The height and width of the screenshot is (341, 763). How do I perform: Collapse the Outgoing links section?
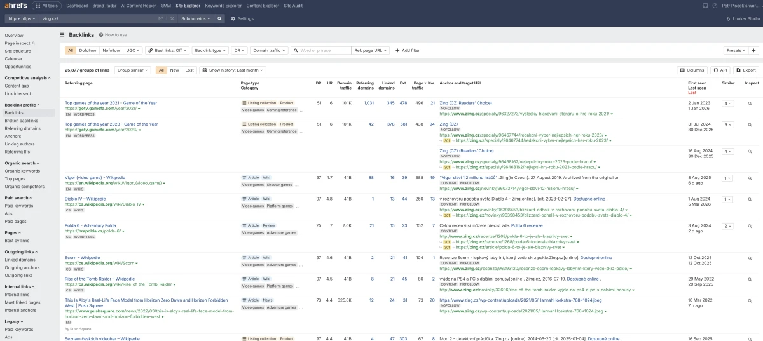pos(22,252)
